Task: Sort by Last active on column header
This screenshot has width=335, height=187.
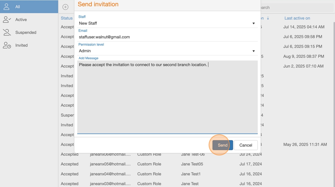Action: coord(297,18)
